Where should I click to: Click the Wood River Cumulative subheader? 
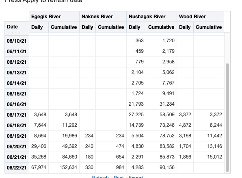[x=209, y=27]
